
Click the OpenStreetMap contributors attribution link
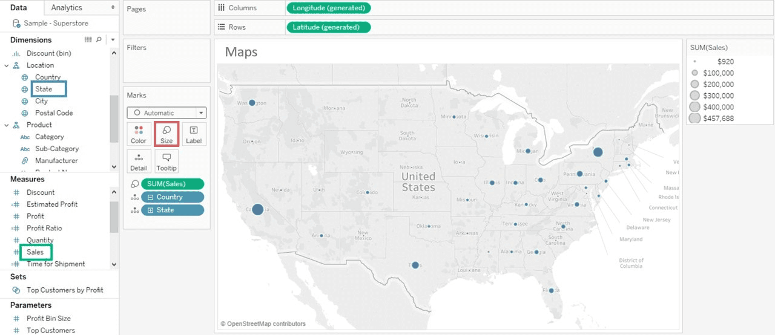[x=263, y=324]
